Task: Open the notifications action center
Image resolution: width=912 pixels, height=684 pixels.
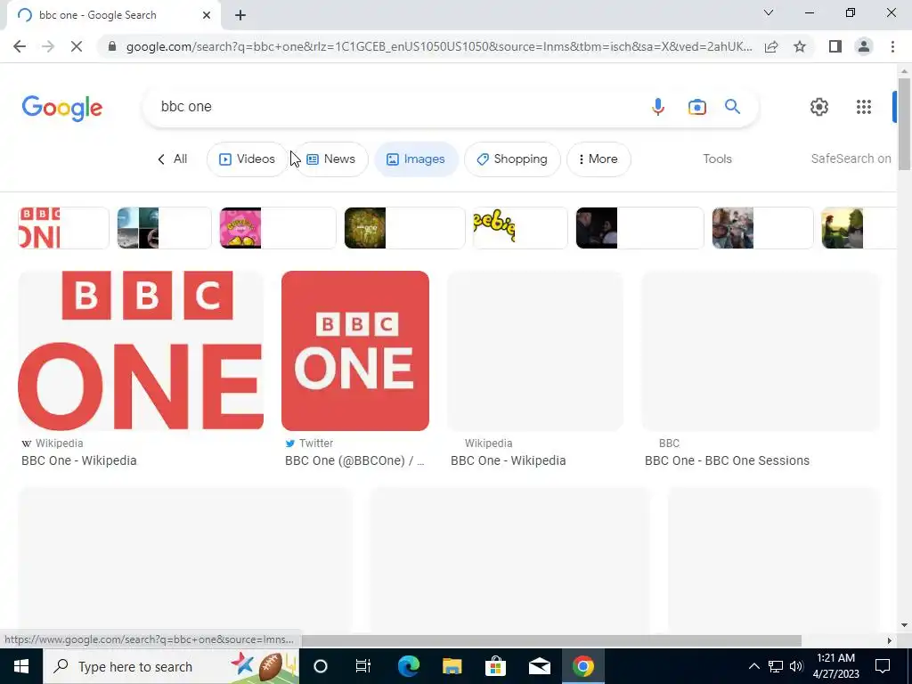Action: pyautogui.click(x=883, y=666)
